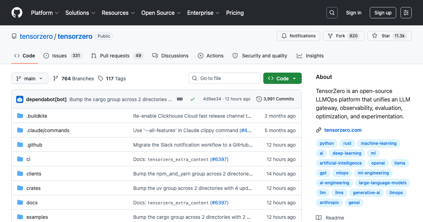Click the .buildkite folder icon
Viewport: 423px width, 222px height.
[x=20, y=116]
